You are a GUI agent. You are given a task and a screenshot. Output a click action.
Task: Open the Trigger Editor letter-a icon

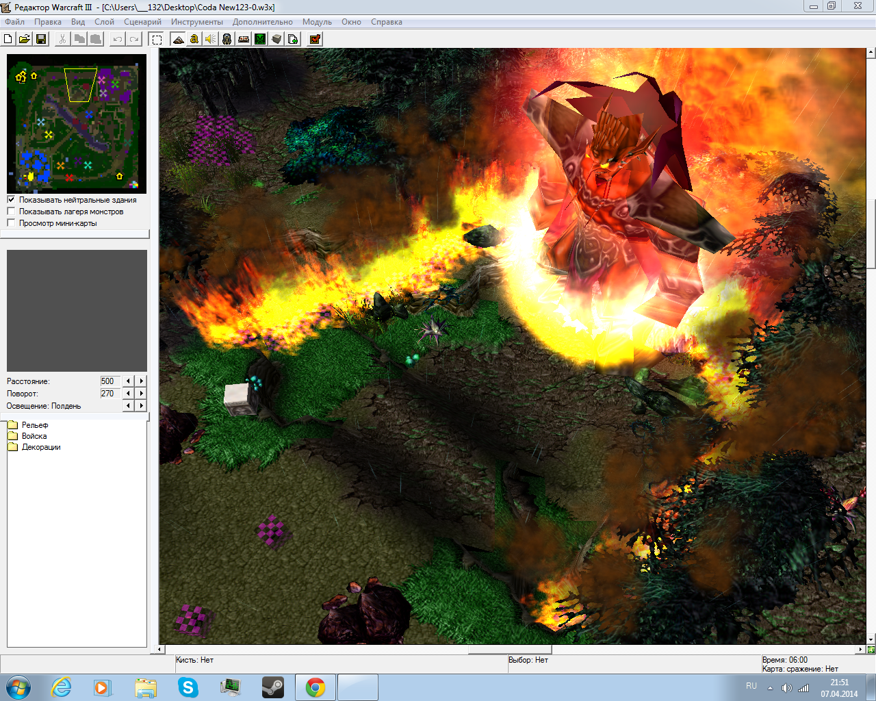194,39
